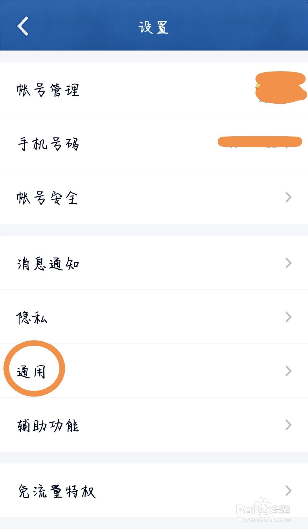Select the circled 通用 general option

[x=31, y=371]
